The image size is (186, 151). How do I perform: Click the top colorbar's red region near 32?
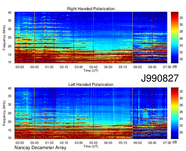[175, 18]
